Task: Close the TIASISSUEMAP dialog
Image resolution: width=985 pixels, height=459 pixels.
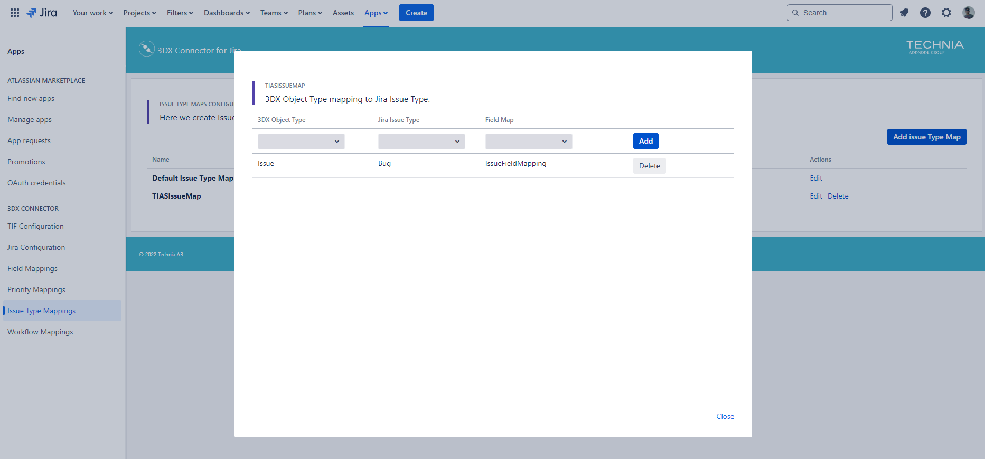Action: click(725, 416)
